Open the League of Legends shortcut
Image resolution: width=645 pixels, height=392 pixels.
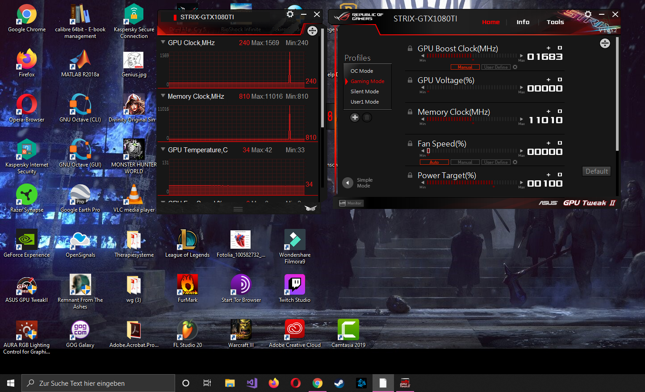coord(188,244)
